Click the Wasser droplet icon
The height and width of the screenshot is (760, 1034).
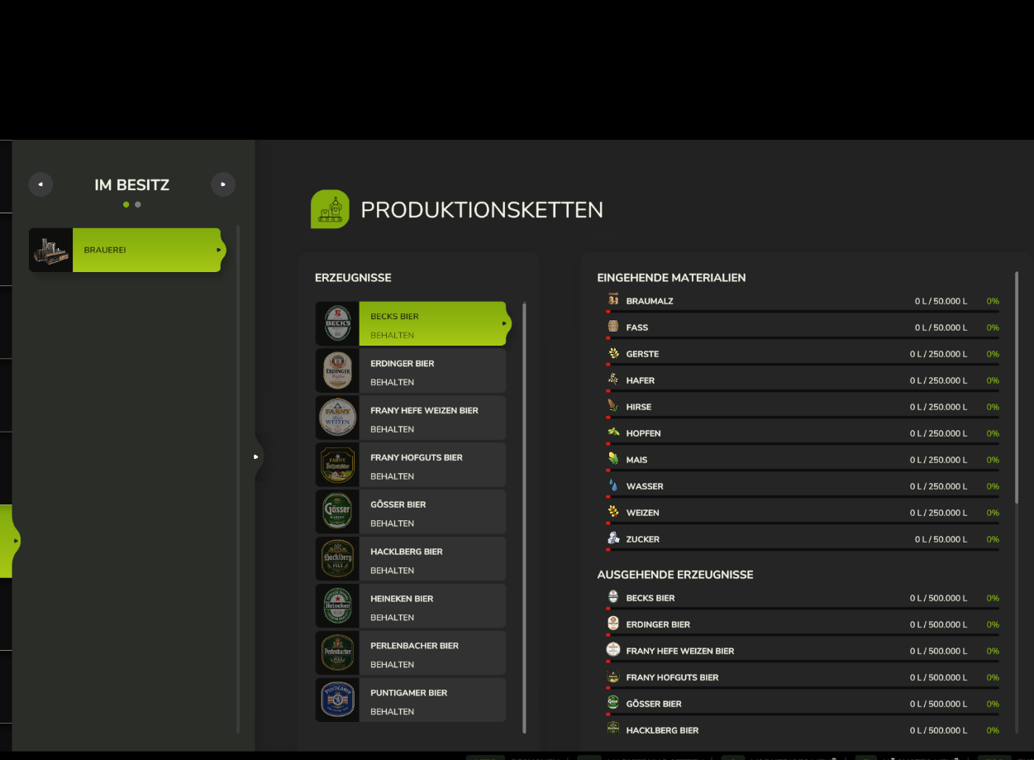click(x=612, y=485)
